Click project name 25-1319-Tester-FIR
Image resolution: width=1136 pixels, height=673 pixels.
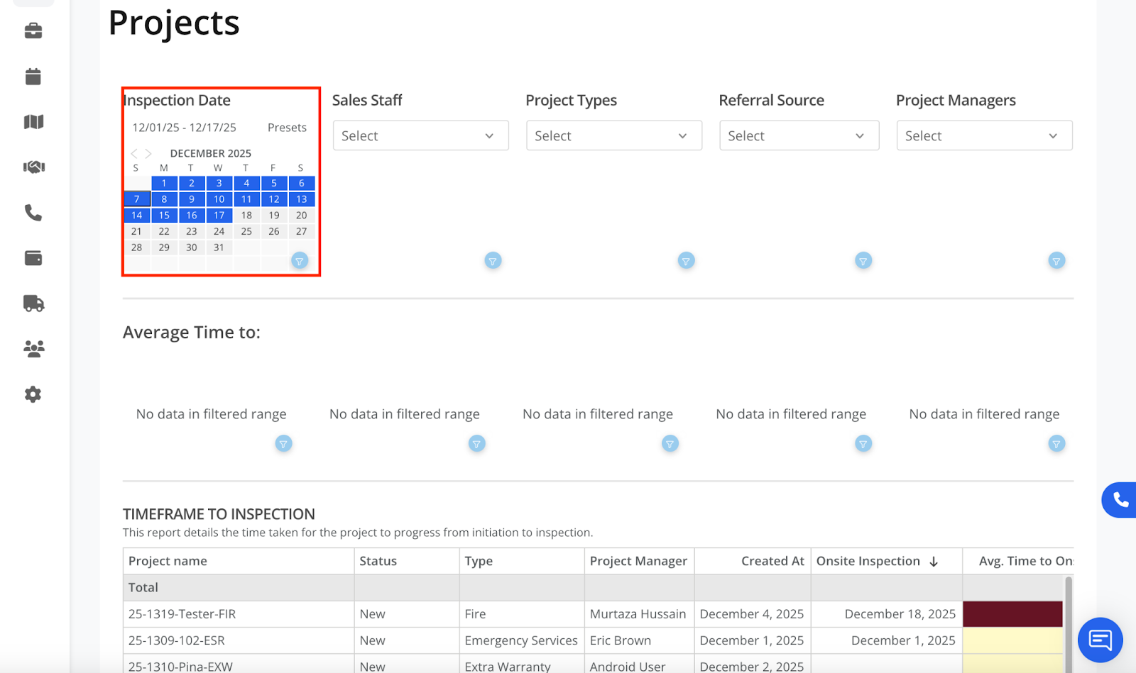[182, 614]
